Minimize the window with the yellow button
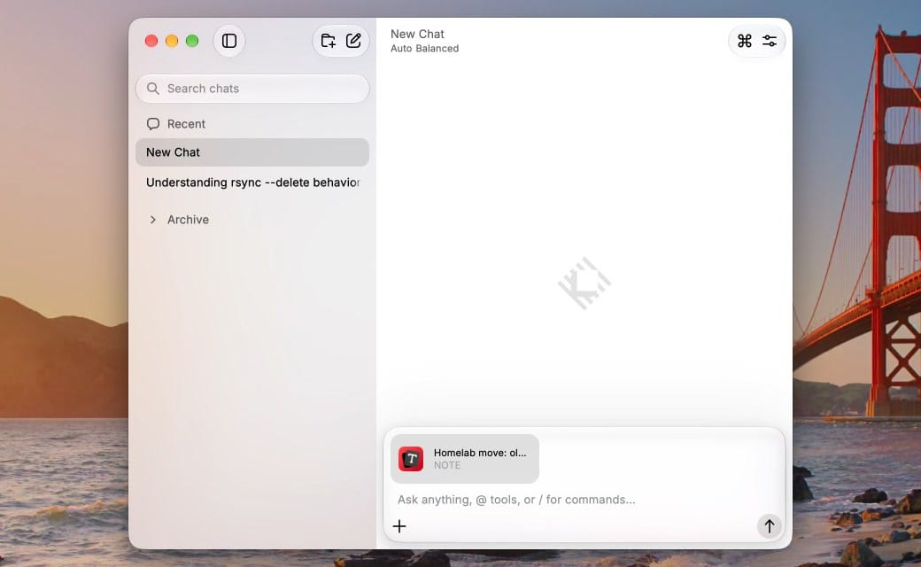 [x=172, y=41]
